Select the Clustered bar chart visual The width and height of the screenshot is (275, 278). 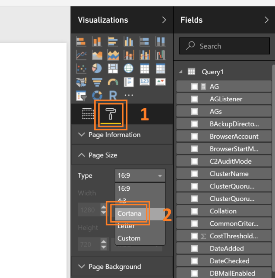tap(113, 41)
